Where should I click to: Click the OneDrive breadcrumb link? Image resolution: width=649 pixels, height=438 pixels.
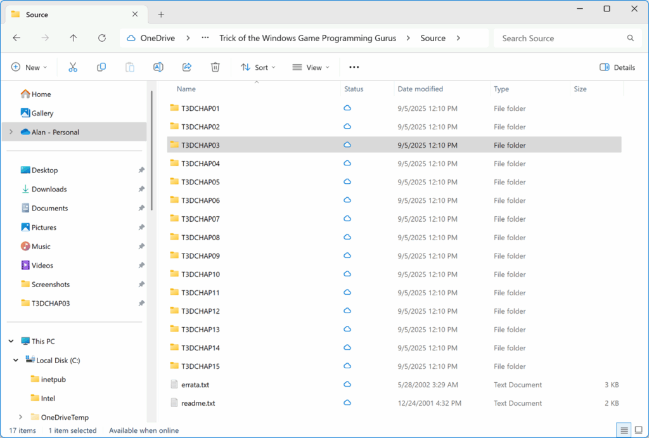(157, 38)
